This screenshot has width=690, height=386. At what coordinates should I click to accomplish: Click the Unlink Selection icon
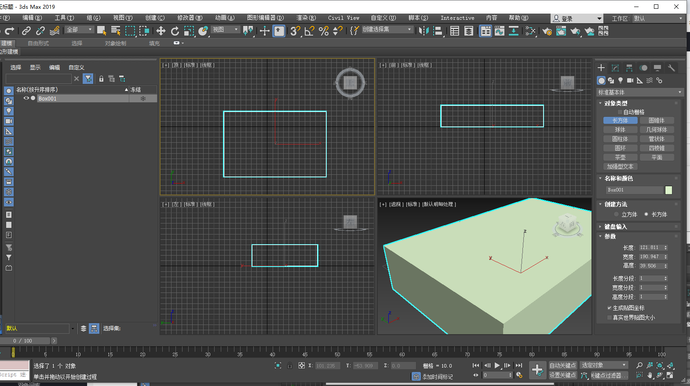40,30
